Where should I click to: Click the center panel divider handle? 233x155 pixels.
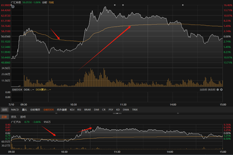(117, 113)
